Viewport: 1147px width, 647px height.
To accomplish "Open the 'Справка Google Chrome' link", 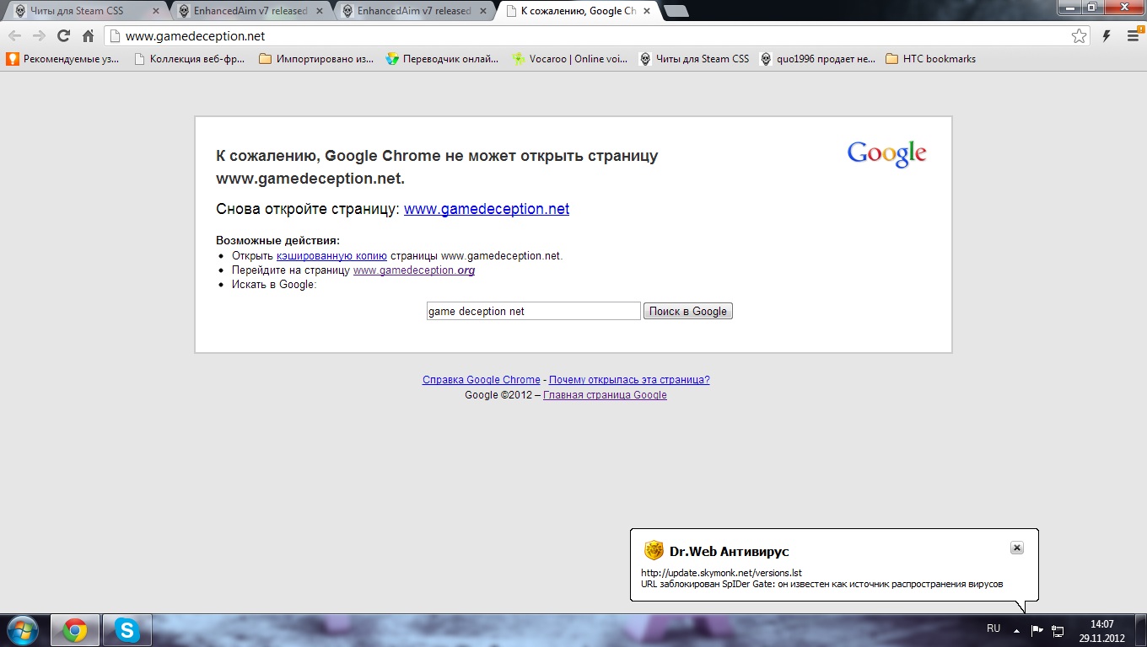I will click(x=482, y=380).
